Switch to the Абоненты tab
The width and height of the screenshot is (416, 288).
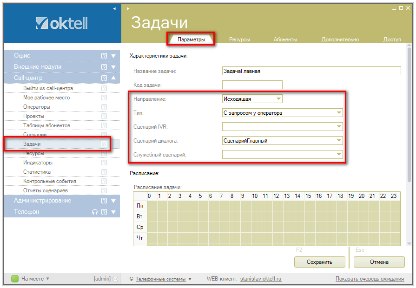pyautogui.click(x=285, y=40)
